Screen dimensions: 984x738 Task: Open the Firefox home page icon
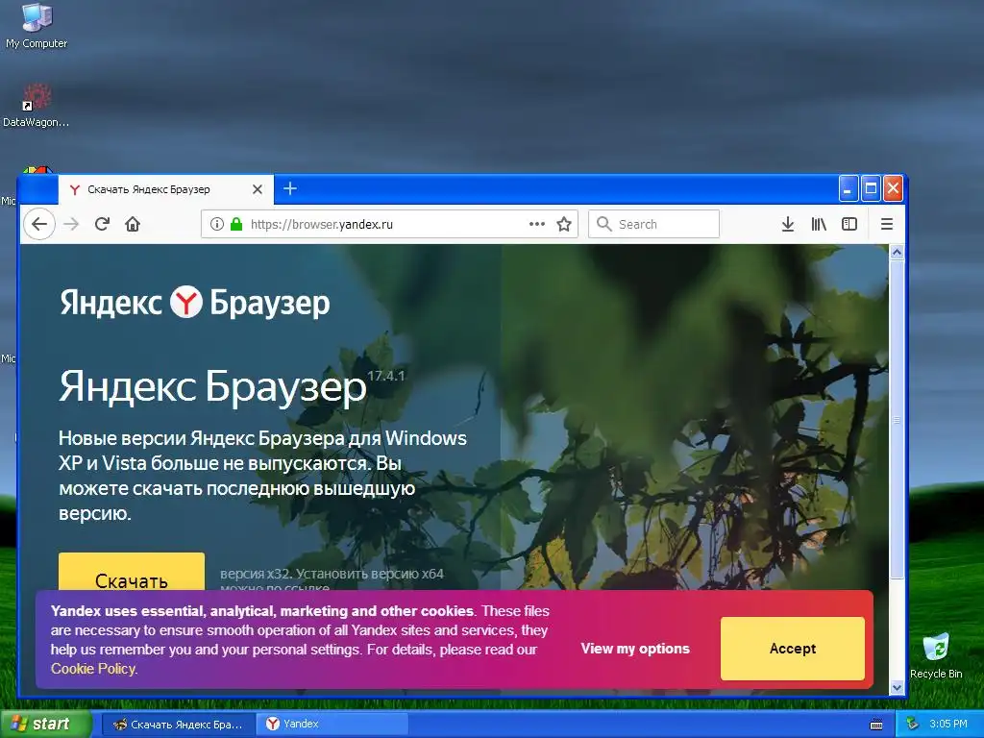133,224
